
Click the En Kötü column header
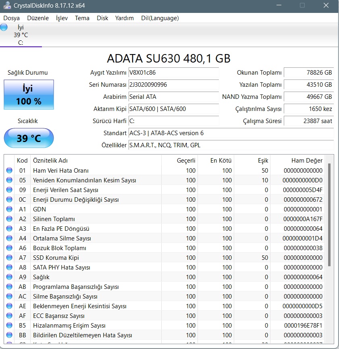[216, 161]
